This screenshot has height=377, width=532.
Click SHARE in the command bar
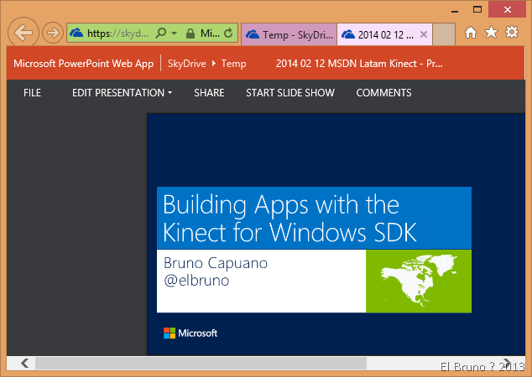(209, 93)
